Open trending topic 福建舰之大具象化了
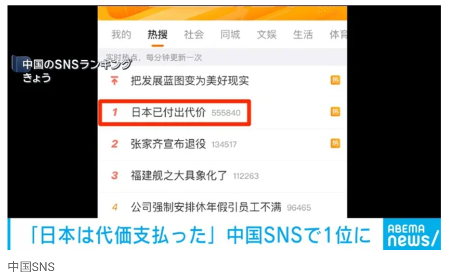449x274 pixels. (179, 175)
